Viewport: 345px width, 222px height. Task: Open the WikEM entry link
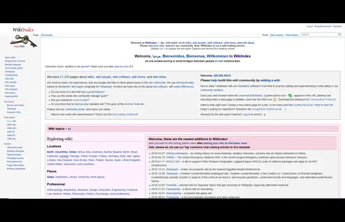170,157
